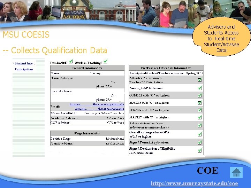Toggle the MAT117 with C or higher checkbox
This screenshot has width=251, height=188.
click(x=200, y=117)
